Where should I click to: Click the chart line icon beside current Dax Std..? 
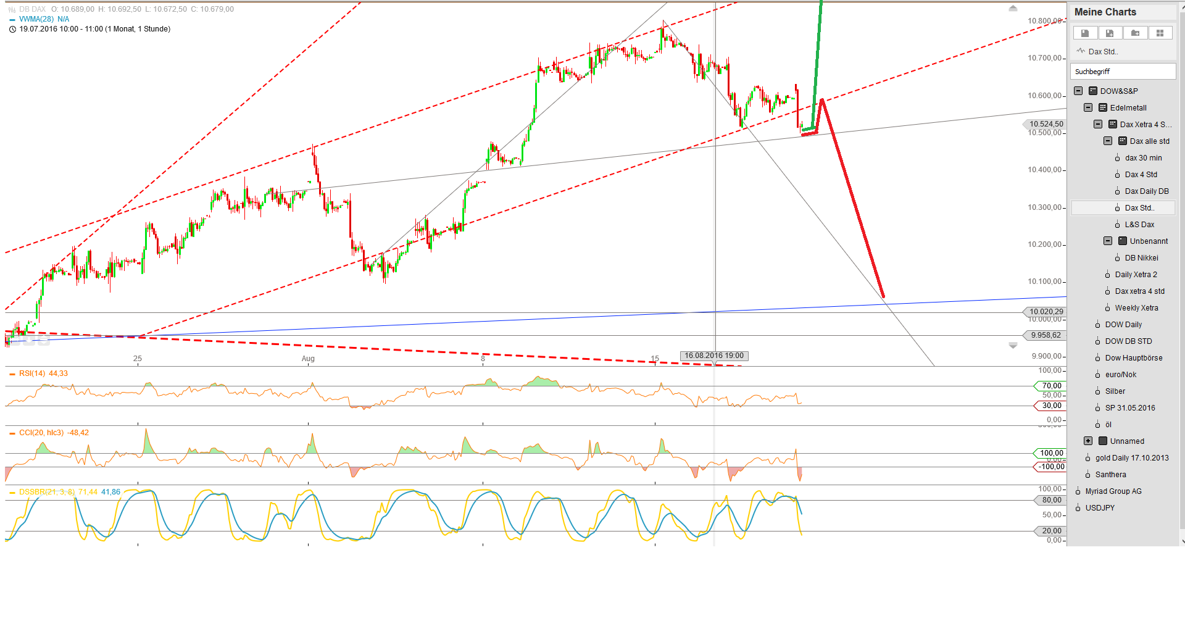click(x=1081, y=51)
